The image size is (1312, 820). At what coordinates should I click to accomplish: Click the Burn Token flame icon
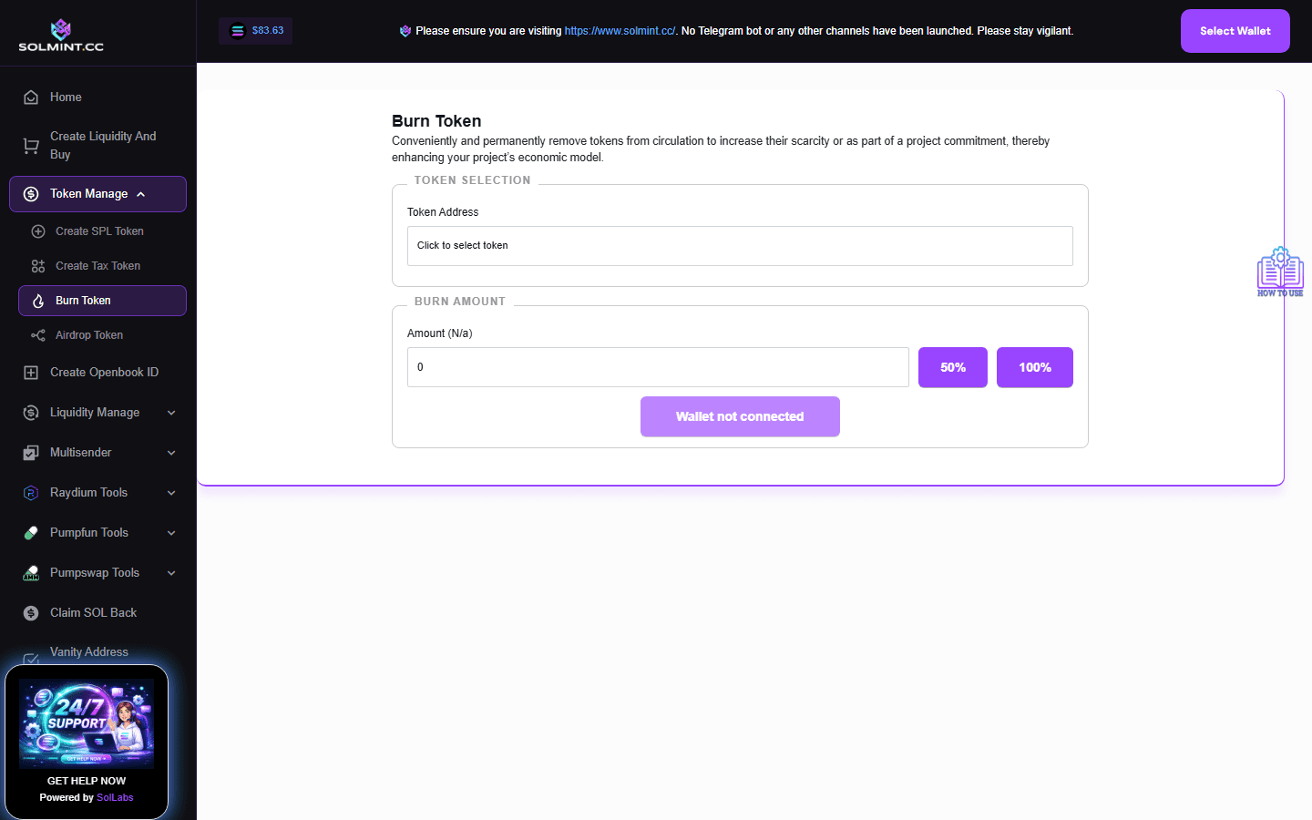tap(38, 301)
